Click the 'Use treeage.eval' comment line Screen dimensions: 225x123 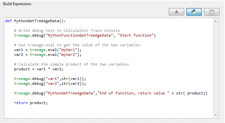(x=77, y=45)
